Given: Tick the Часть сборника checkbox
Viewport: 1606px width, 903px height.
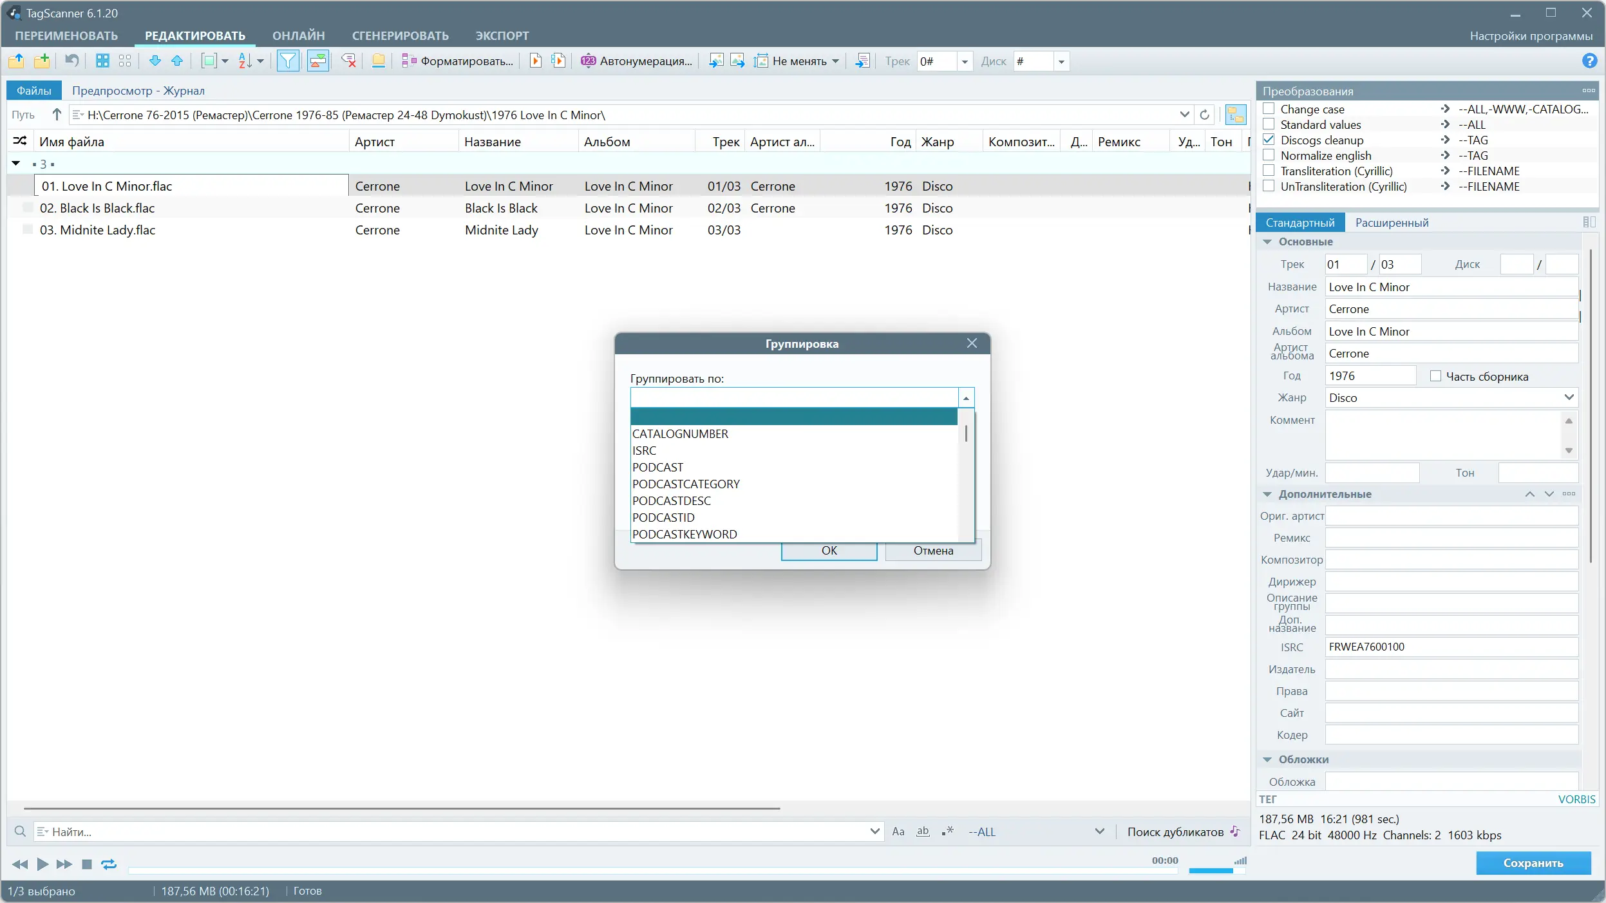Looking at the screenshot, I should tap(1436, 376).
